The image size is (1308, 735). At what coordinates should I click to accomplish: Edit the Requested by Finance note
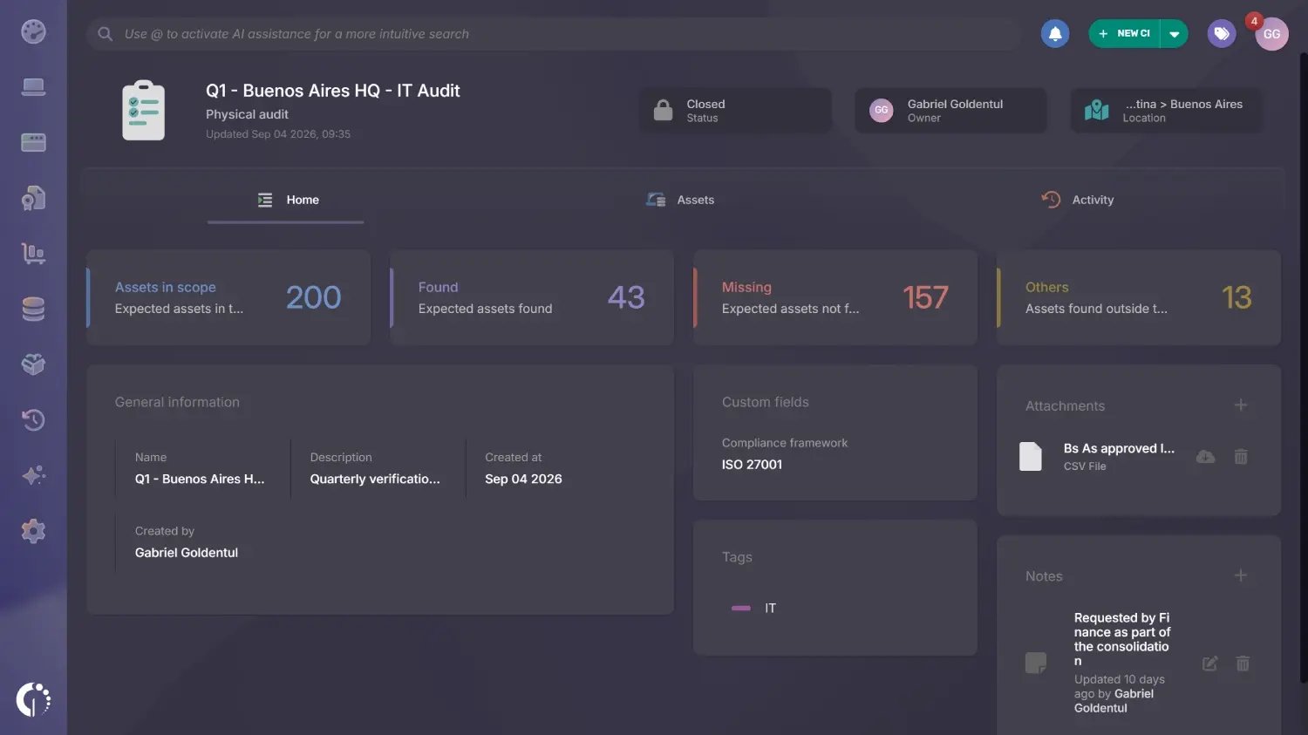[1209, 664]
